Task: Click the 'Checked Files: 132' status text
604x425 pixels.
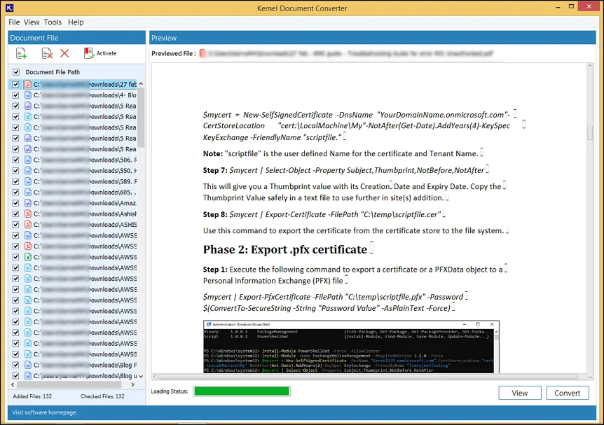Action: click(102, 396)
